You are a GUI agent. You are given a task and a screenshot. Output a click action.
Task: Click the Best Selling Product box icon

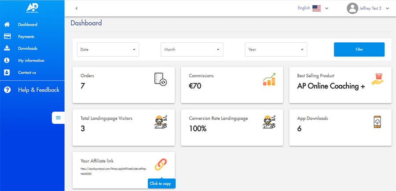coord(378,79)
